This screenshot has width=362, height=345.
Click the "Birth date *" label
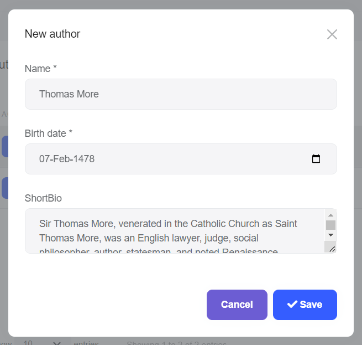coord(49,133)
